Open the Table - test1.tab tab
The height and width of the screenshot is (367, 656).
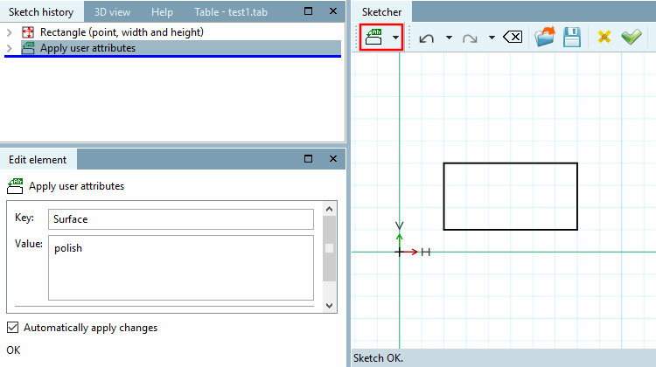click(x=231, y=12)
